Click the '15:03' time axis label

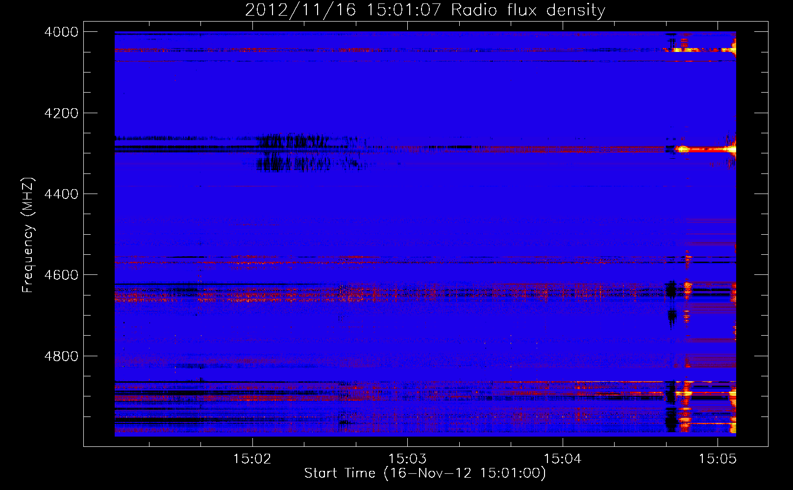coord(407,459)
